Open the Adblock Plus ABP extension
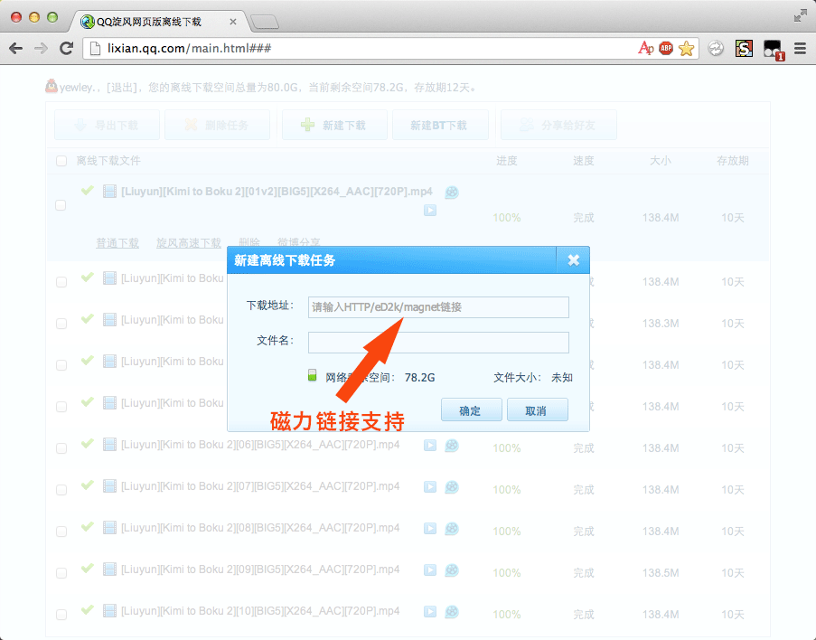The height and width of the screenshot is (640, 816). pyautogui.click(x=666, y=49)
